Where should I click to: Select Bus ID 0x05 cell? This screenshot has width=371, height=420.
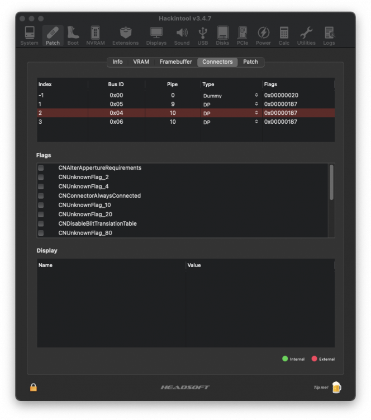point(116,104)
